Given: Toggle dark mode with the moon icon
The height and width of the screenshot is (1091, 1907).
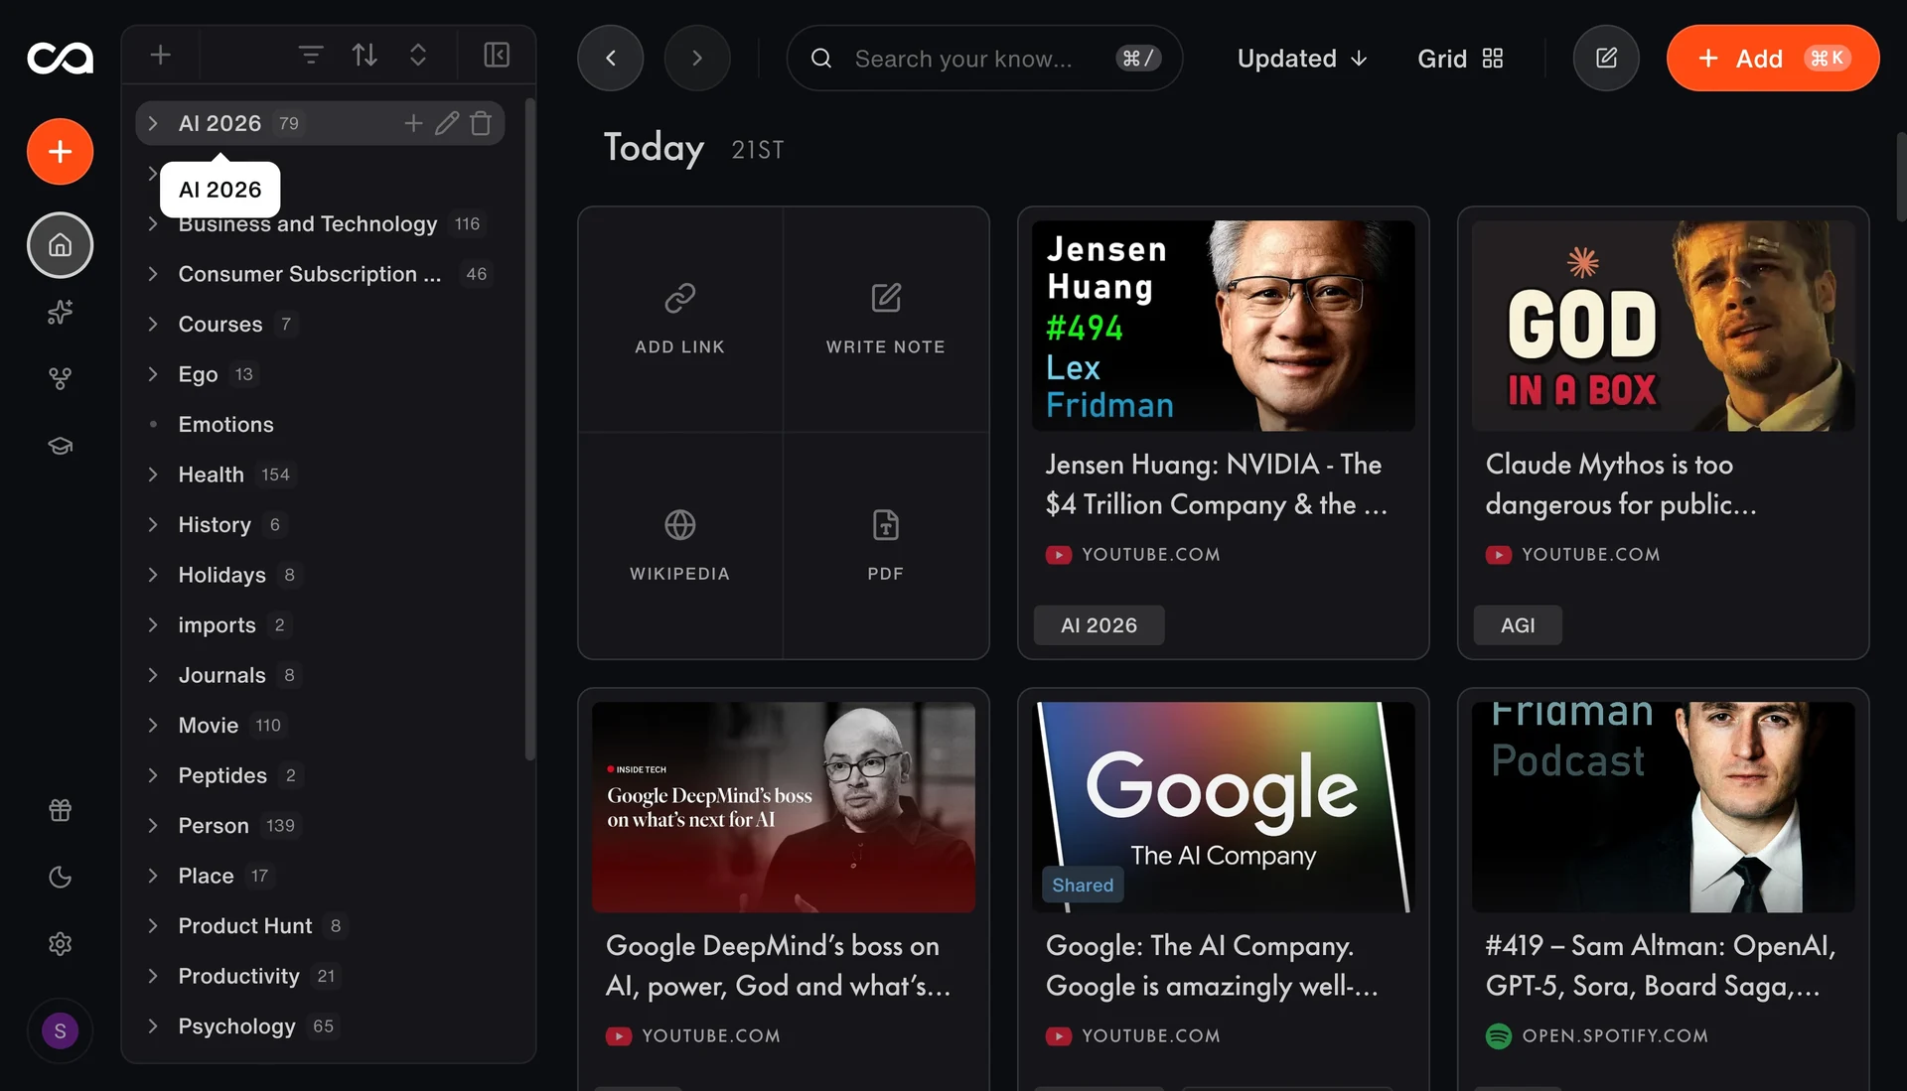Looking at the screenshot, I should [x=61, y=877].
